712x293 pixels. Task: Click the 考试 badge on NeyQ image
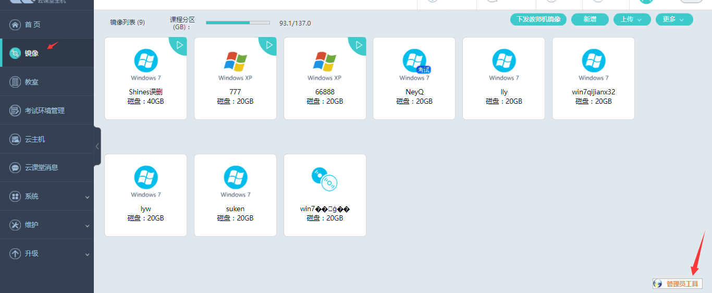coord(424,70)
